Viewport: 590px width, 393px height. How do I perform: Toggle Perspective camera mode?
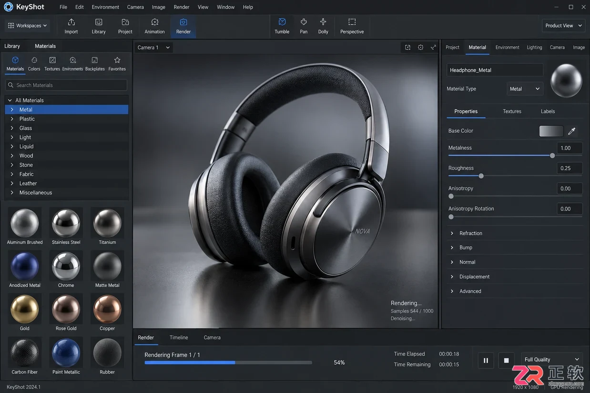[x=352, y=26]
